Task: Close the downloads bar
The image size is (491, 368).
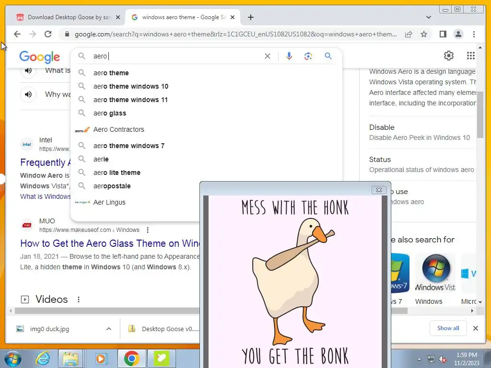Action: coord(475,328)
